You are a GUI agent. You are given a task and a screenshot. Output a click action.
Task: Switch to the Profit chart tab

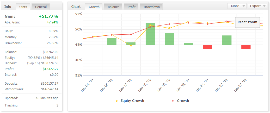[132, 7]
